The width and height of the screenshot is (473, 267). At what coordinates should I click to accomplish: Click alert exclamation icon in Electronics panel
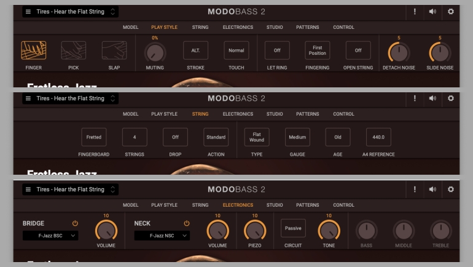tap(415, 189)
